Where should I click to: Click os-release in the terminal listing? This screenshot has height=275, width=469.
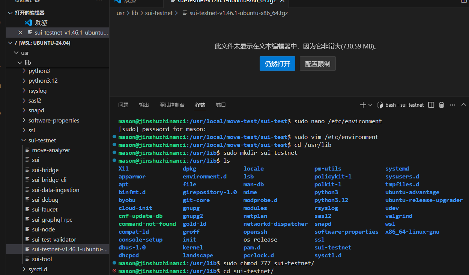[260, 240]
